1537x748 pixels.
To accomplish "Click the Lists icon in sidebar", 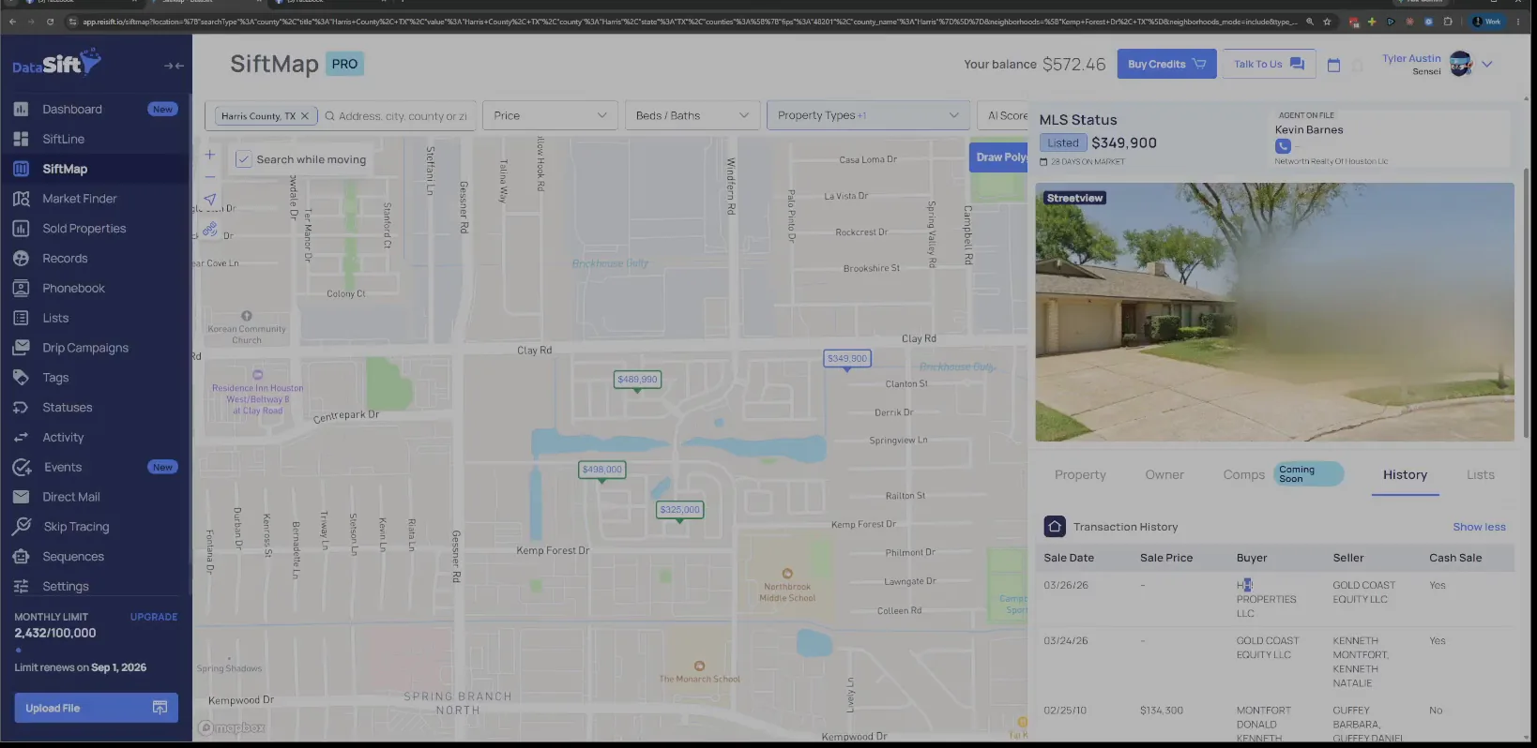I will (x=21, y=319).
